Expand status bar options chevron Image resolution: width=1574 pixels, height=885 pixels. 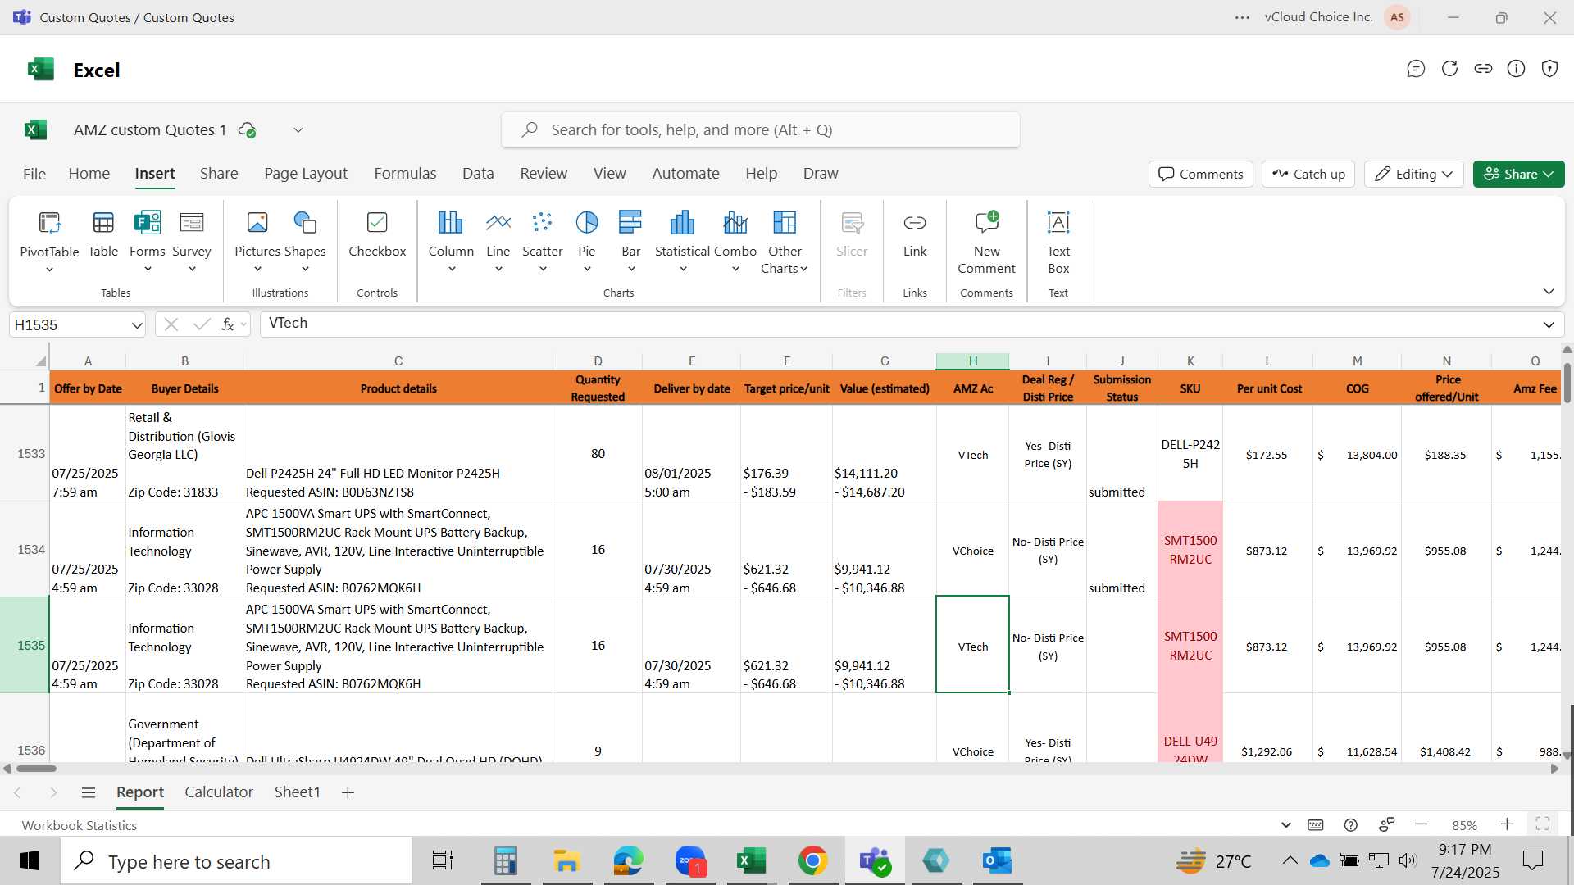pyautogui.click(x=1285, y=825)
